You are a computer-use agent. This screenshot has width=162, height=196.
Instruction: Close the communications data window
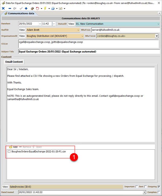click(159, 3)
